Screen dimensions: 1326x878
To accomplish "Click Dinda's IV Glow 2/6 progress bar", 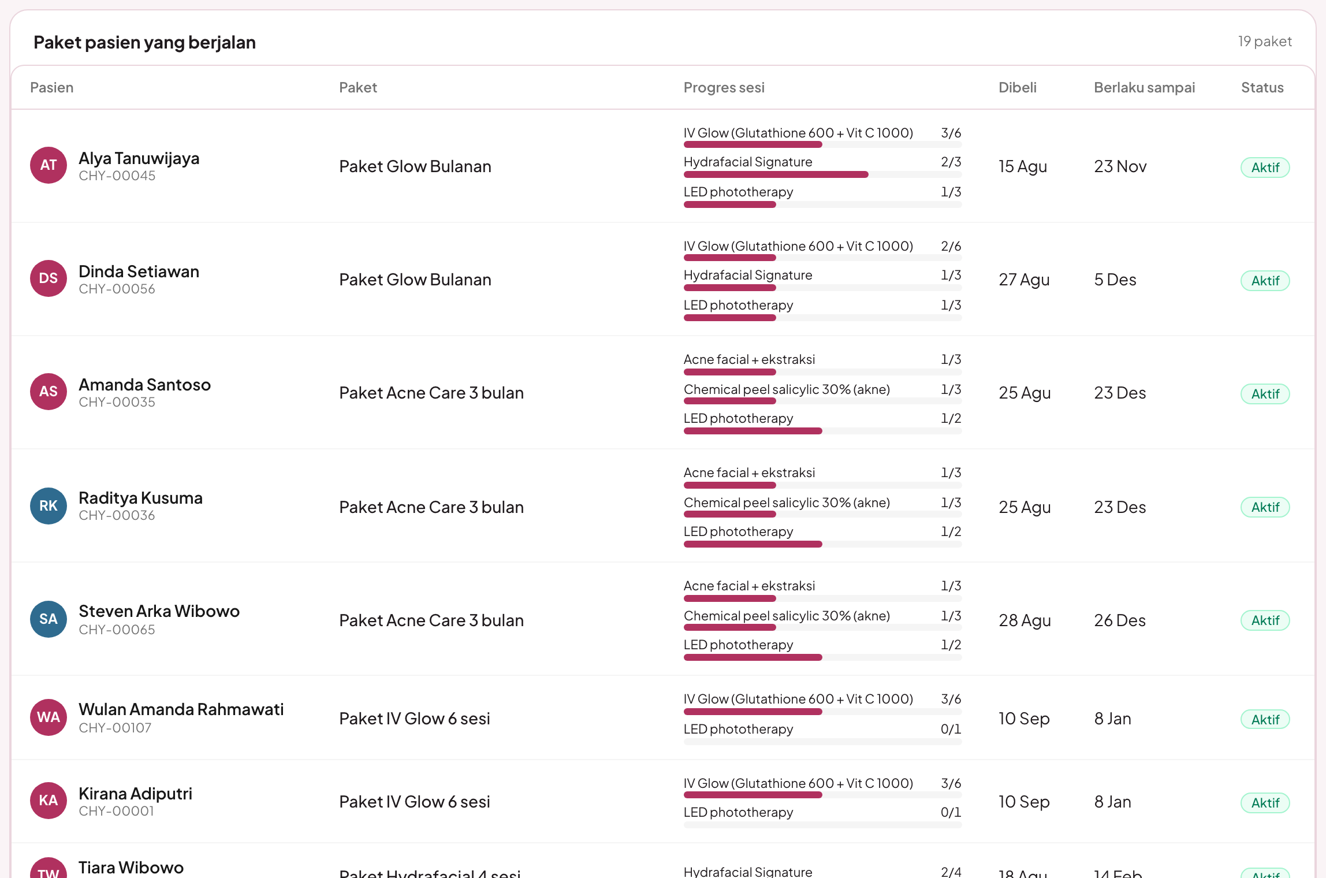I will [x=822, y=258].
